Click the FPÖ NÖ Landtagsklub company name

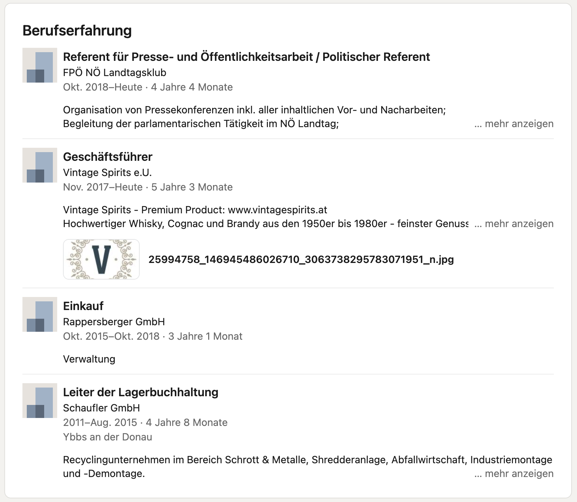click(x=115, y=72)
